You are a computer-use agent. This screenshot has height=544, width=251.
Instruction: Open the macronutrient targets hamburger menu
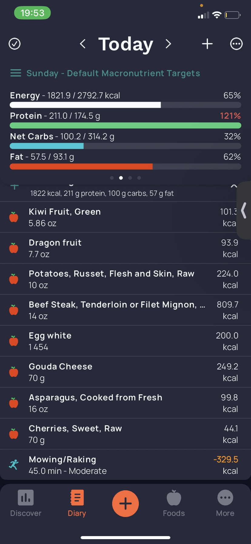[16, 73]
